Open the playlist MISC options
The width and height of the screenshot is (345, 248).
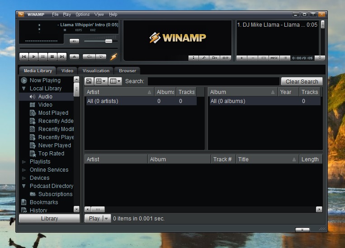click(x=274, y=58)
